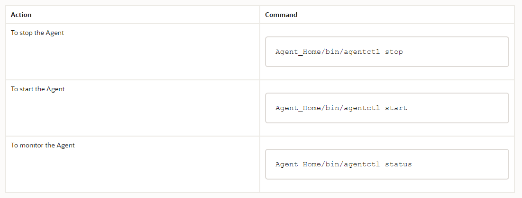This screenshot has height=198, width=522.
Task: Select the 'To stop the Agent' cell text
Action: pyautogui.click(x=37, y=33)
